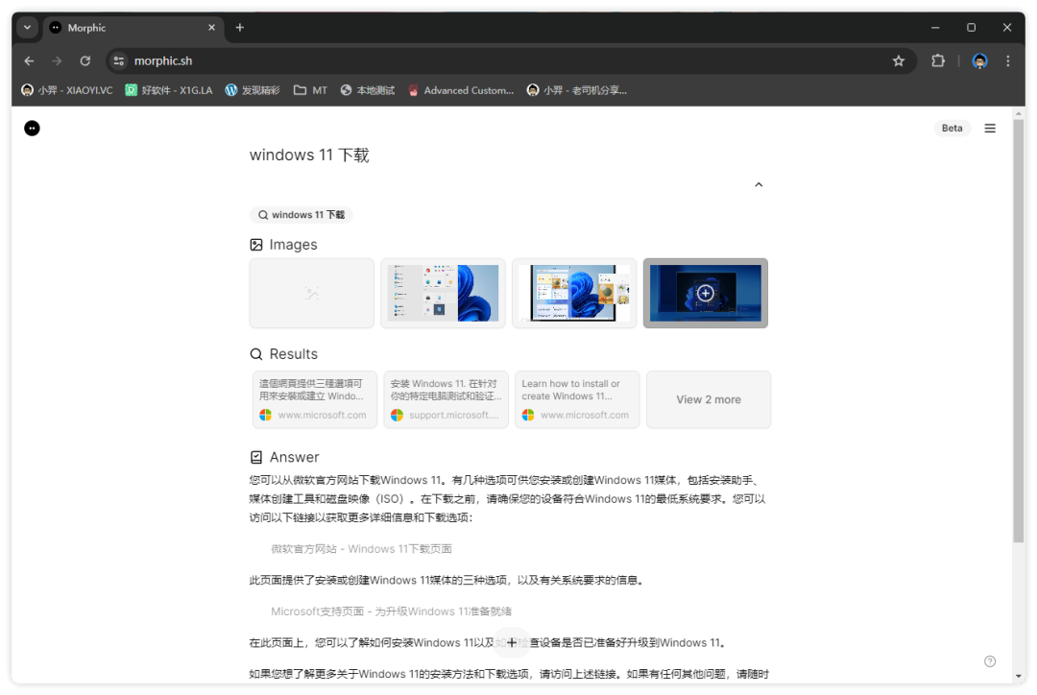Open the 安裝 Windows 11 support.microsoft result card
This screenshot has height=695, width=1037.
(446, 399)
